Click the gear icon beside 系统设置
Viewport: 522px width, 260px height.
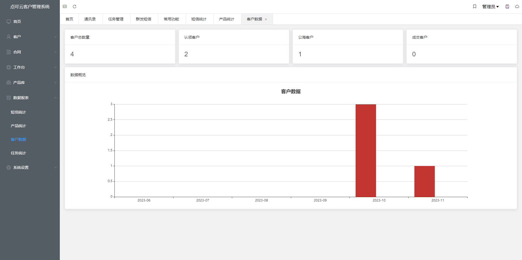click(9, 167)
